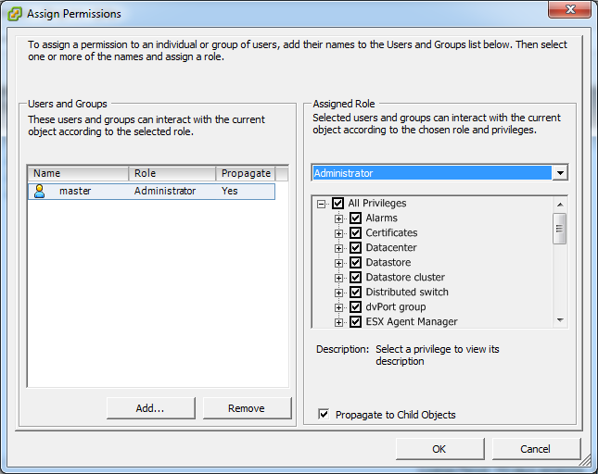Click the Propagate column header
The width and height of the screenshot is (598, 474).
246,173
